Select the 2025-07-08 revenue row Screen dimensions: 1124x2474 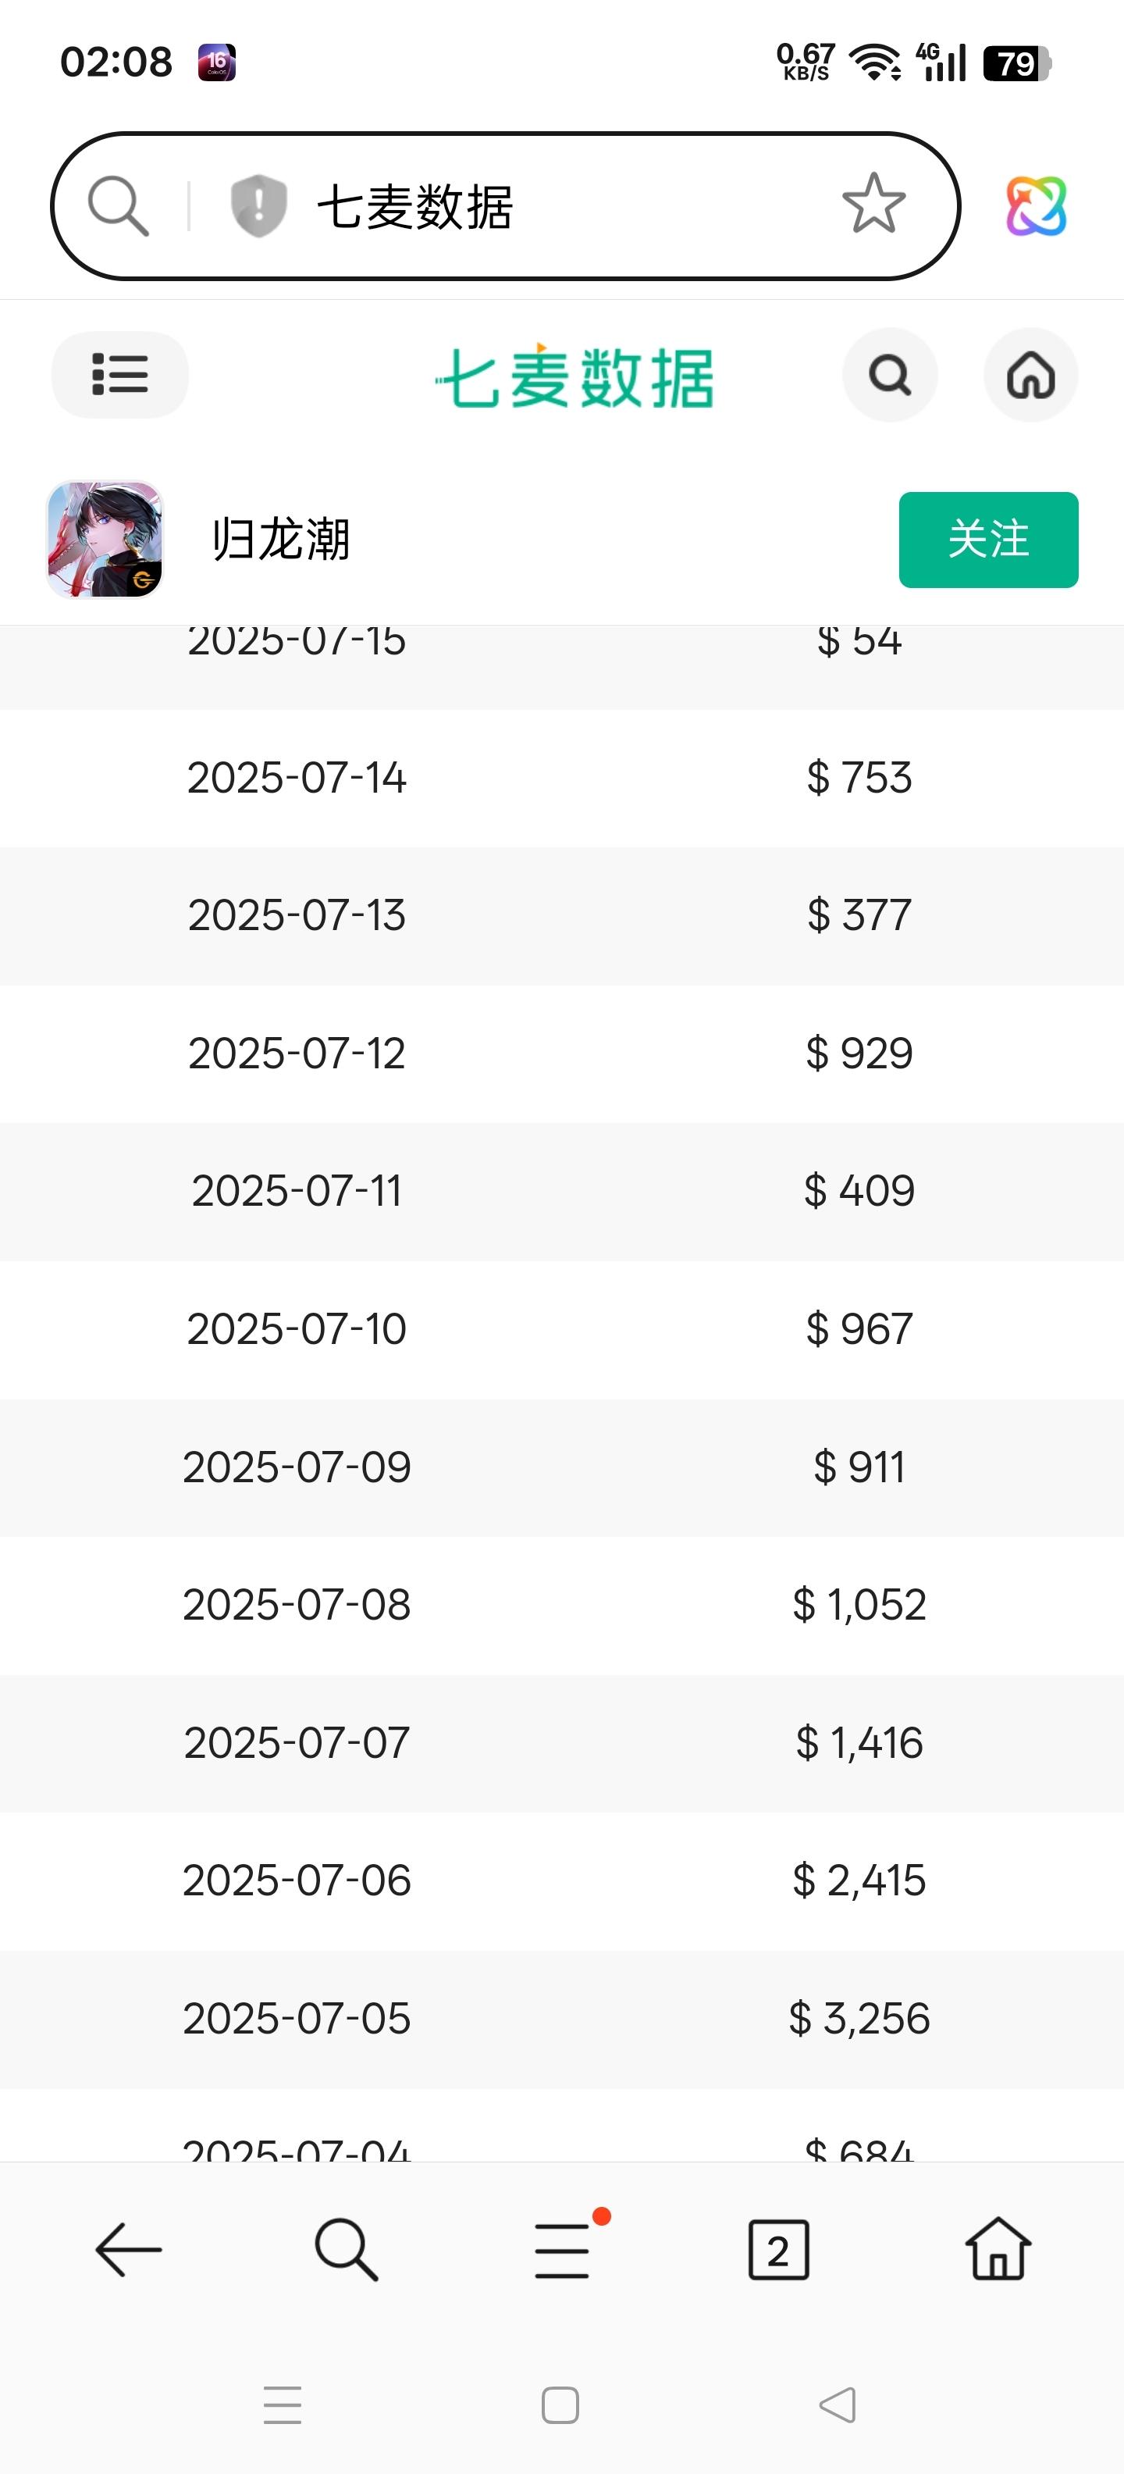(x=561, y=1605)
